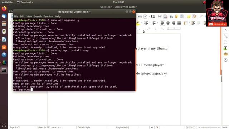The height and width of the screenshot is (129, 229).
Task: Click highlighting color marker icon
Action: [138, 23]
